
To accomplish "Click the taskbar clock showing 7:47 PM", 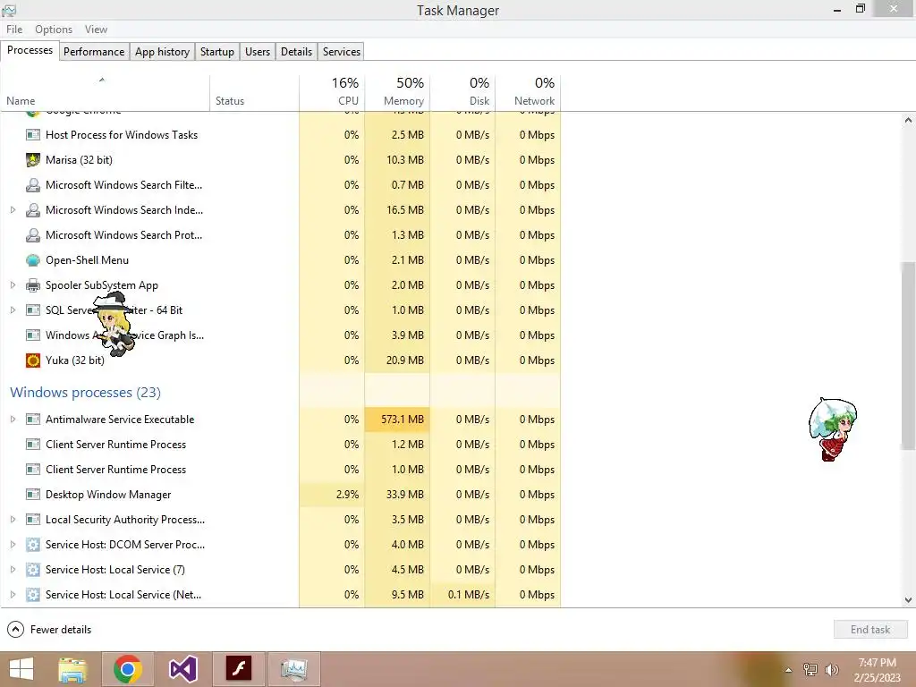I will [x=877, y=670].
